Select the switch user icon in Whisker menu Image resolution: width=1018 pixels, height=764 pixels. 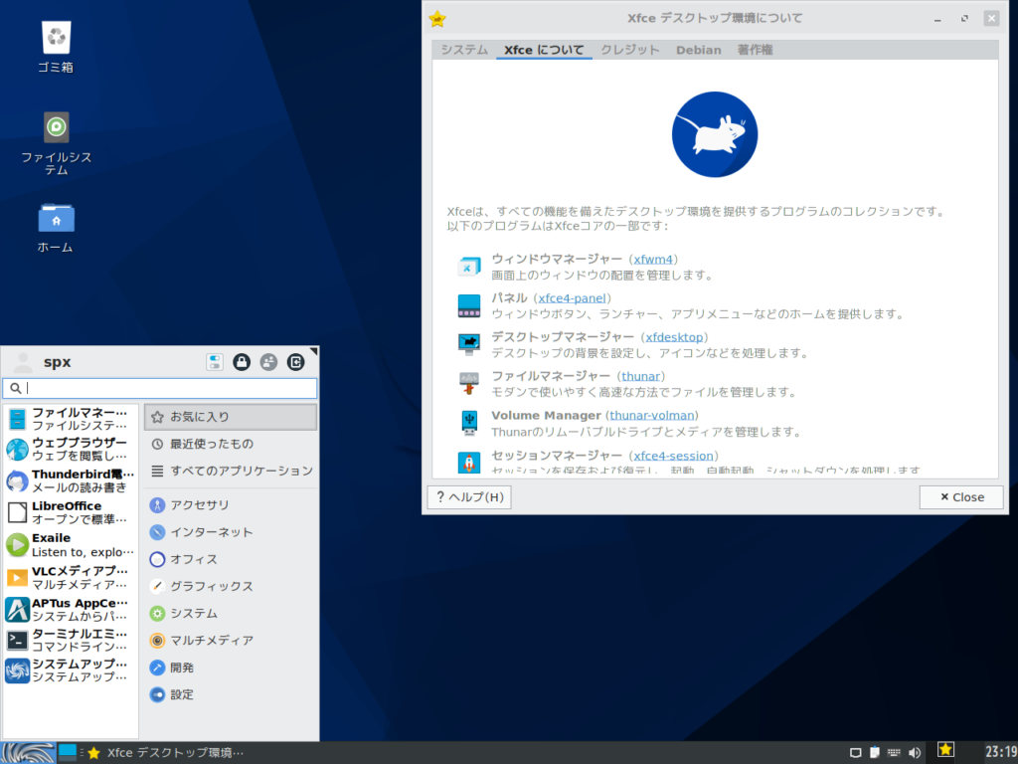[x=268, y=361]
